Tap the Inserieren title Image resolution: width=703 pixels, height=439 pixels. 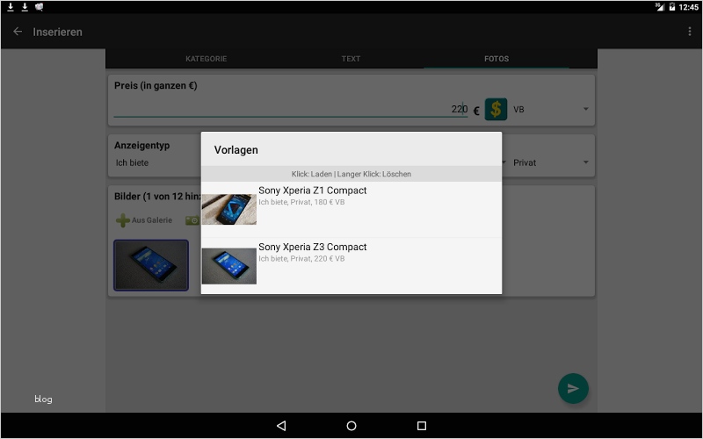coord(57,32)
